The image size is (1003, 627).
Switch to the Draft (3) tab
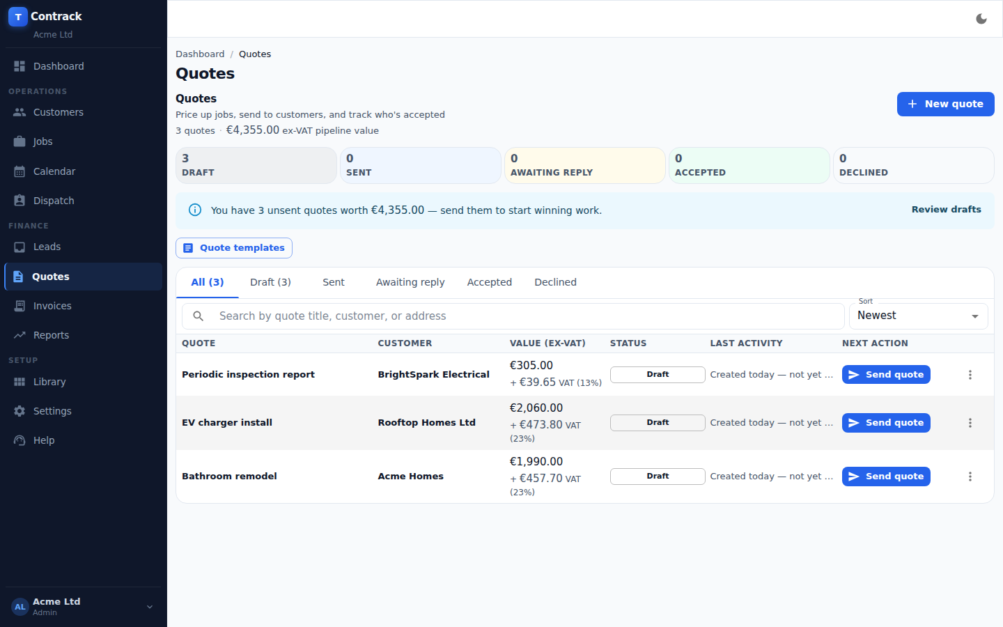(x=270, y=282)
